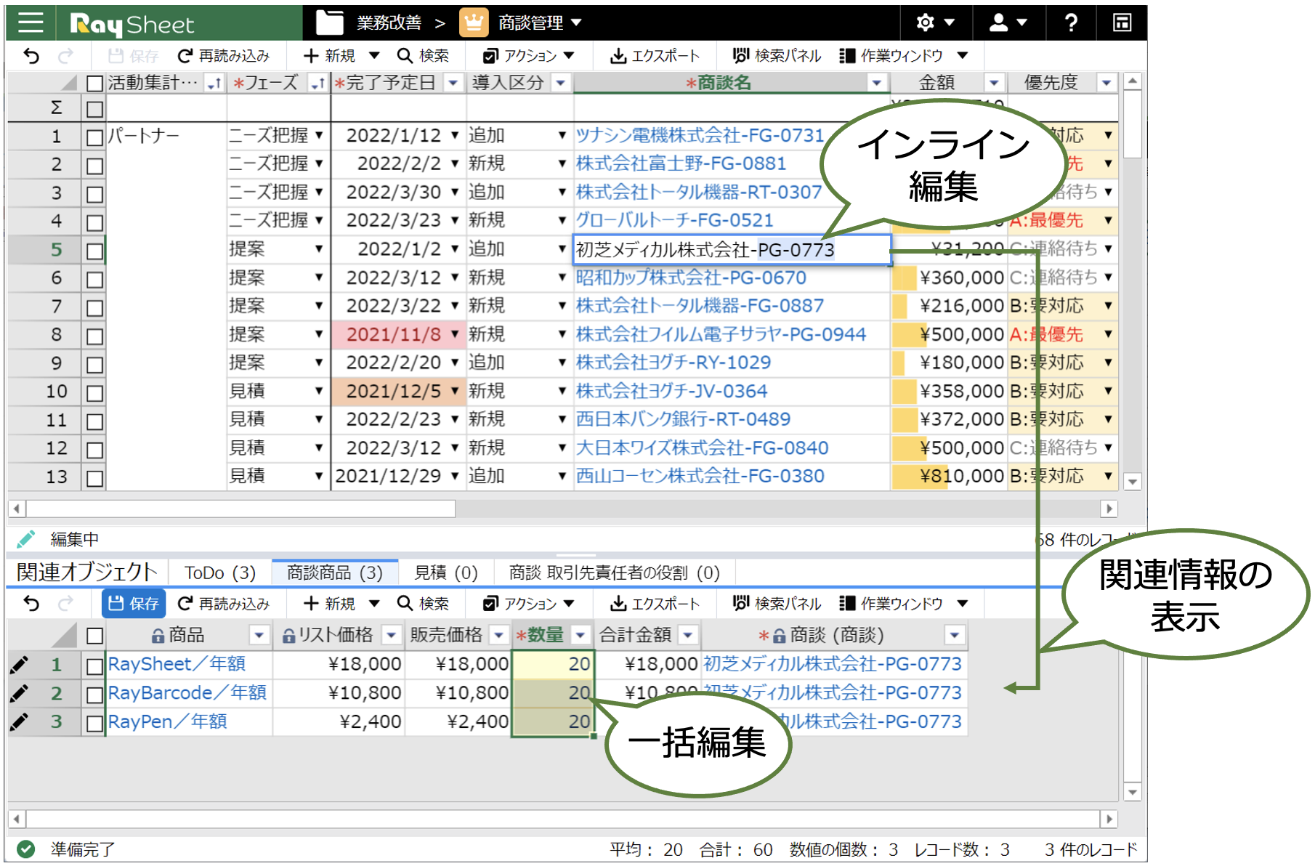Switch to 商談 取引先責任者の役割 (0) tab

click(x=615, y=572)
